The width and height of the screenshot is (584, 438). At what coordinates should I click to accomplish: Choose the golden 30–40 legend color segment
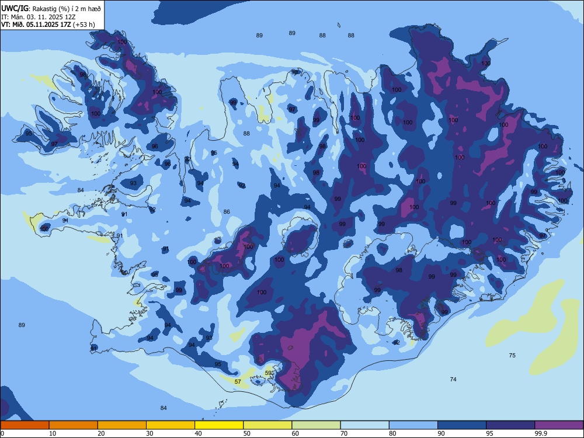(x=171, y=425)
